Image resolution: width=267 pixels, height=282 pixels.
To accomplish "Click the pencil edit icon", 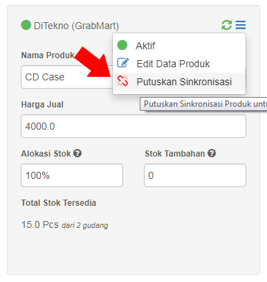I will click(x=123, y=62).
